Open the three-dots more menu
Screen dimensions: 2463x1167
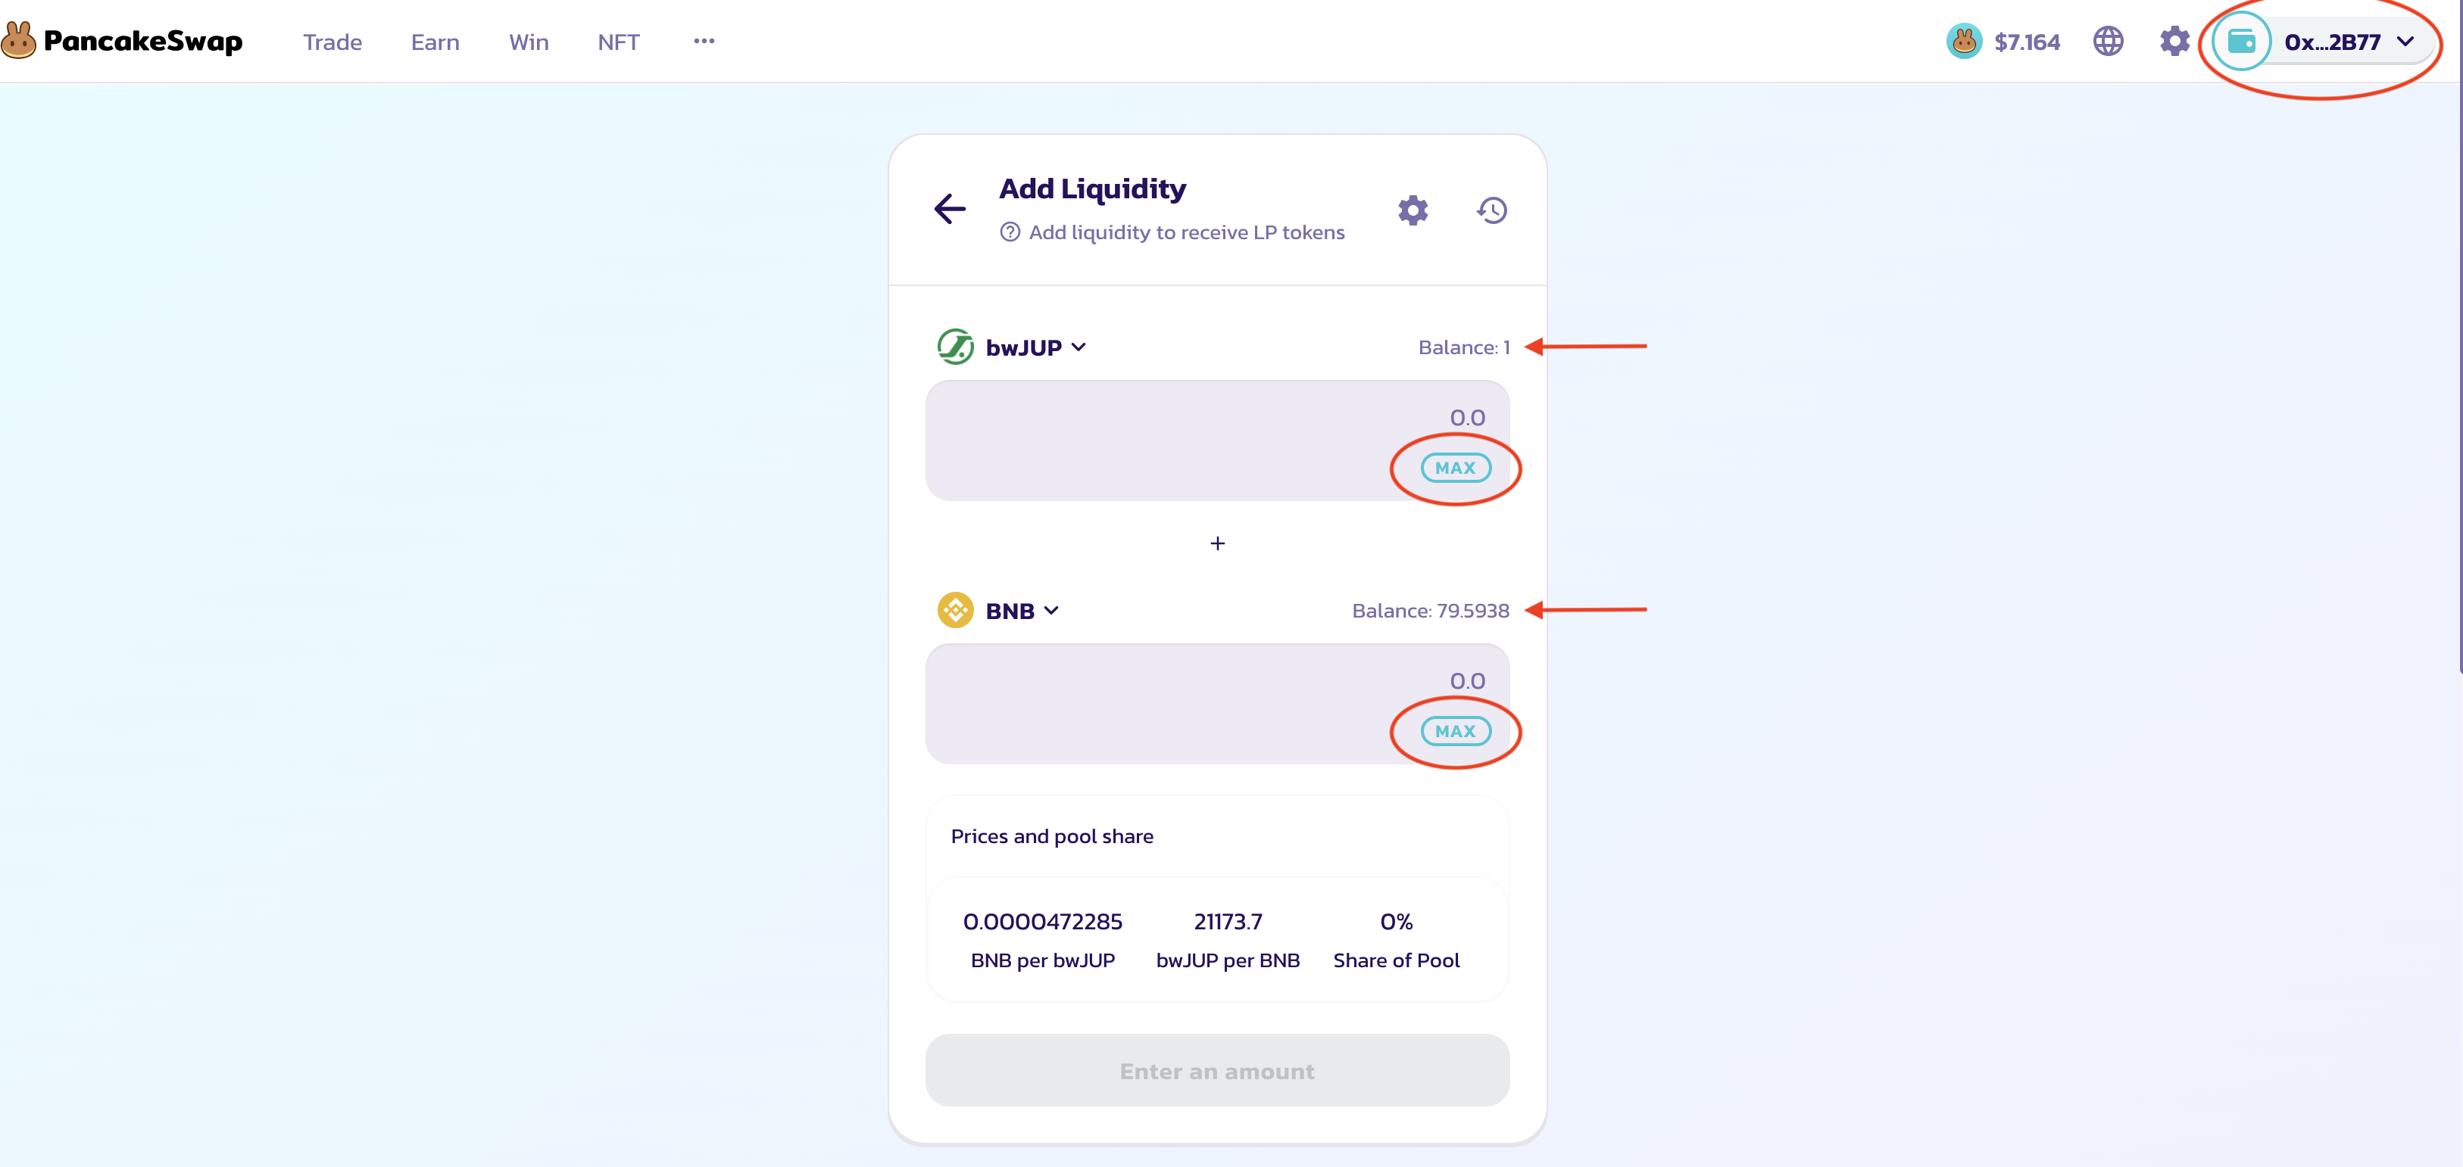click(704, 41)
